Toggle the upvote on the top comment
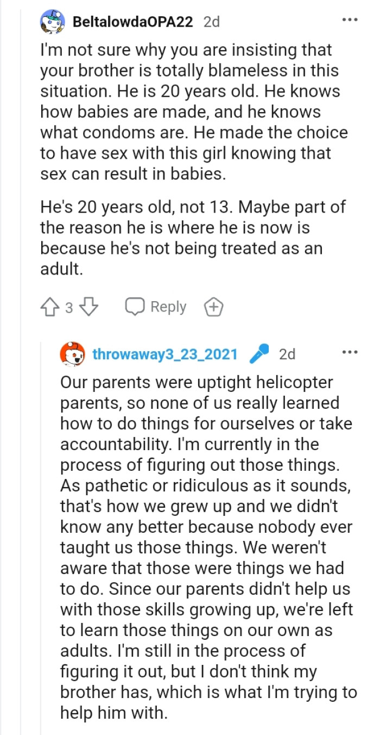The width and height of the screenshot is (380, 735). pos(49,307)
